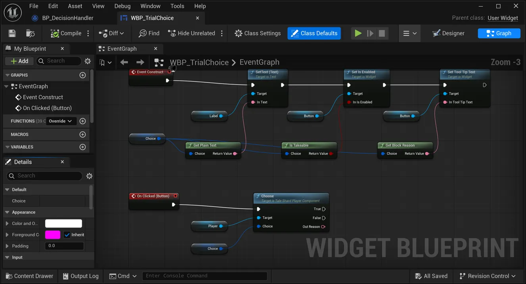Viewport: 526px width, 284px height.
Task: Close the WBP_TrialChoice tab
Action: click(198, 18)
